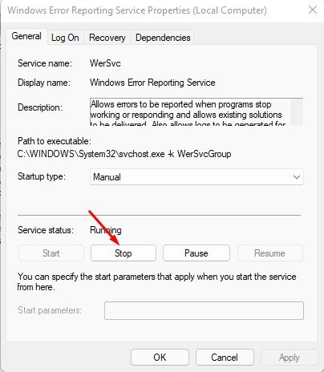Click the Start parameters input field

click(204, 310)
